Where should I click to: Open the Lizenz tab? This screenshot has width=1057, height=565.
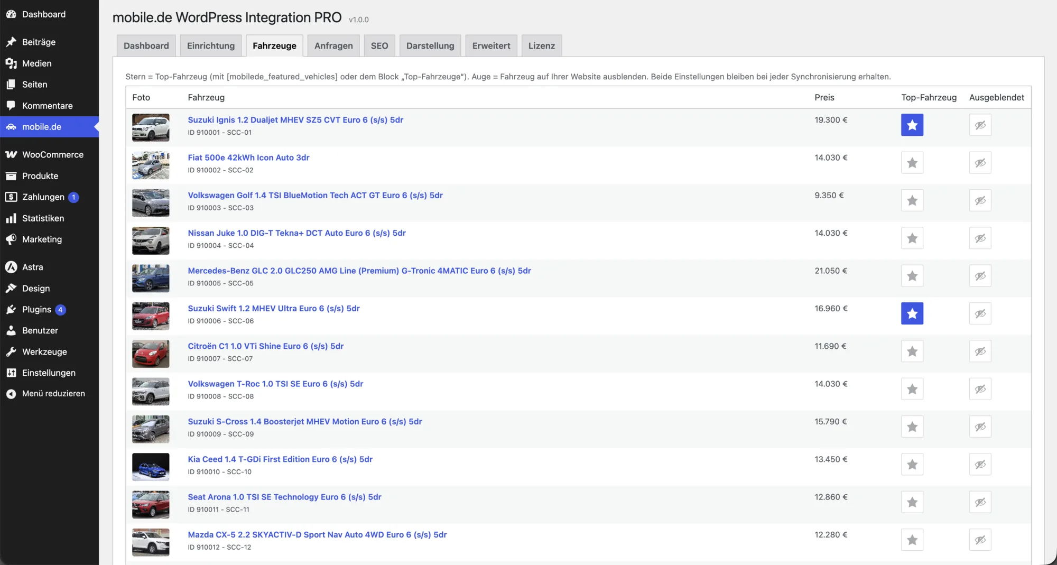point(542,45)
